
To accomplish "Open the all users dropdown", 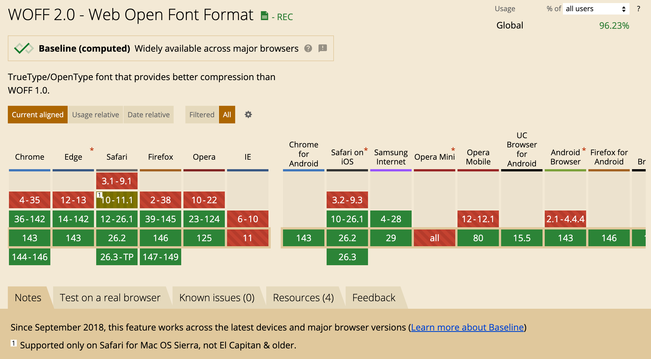I will [x=596, y=9].
